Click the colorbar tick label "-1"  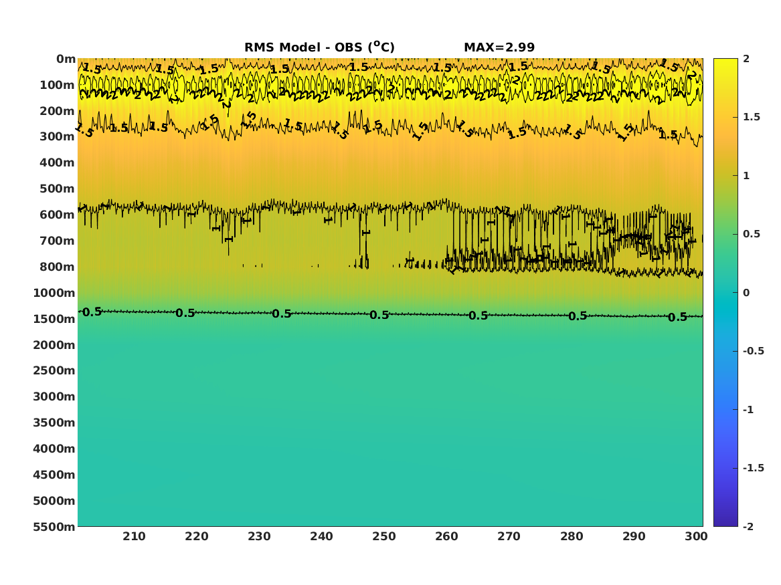pos(748,410)
